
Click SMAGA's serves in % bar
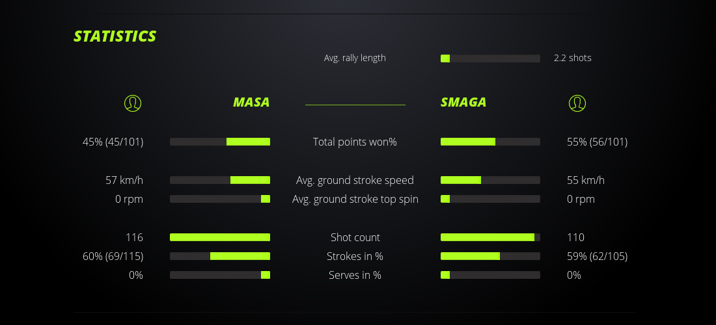point(490,275)
